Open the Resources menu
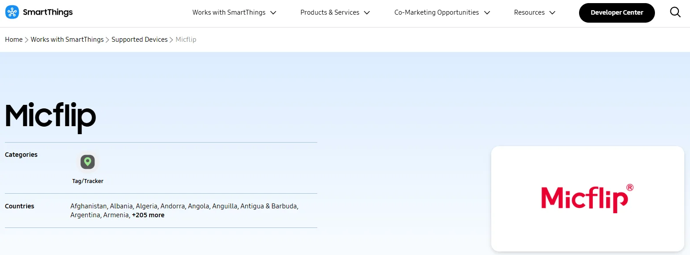The height and width of the screenshot is (255, 690). pos(535,12)
